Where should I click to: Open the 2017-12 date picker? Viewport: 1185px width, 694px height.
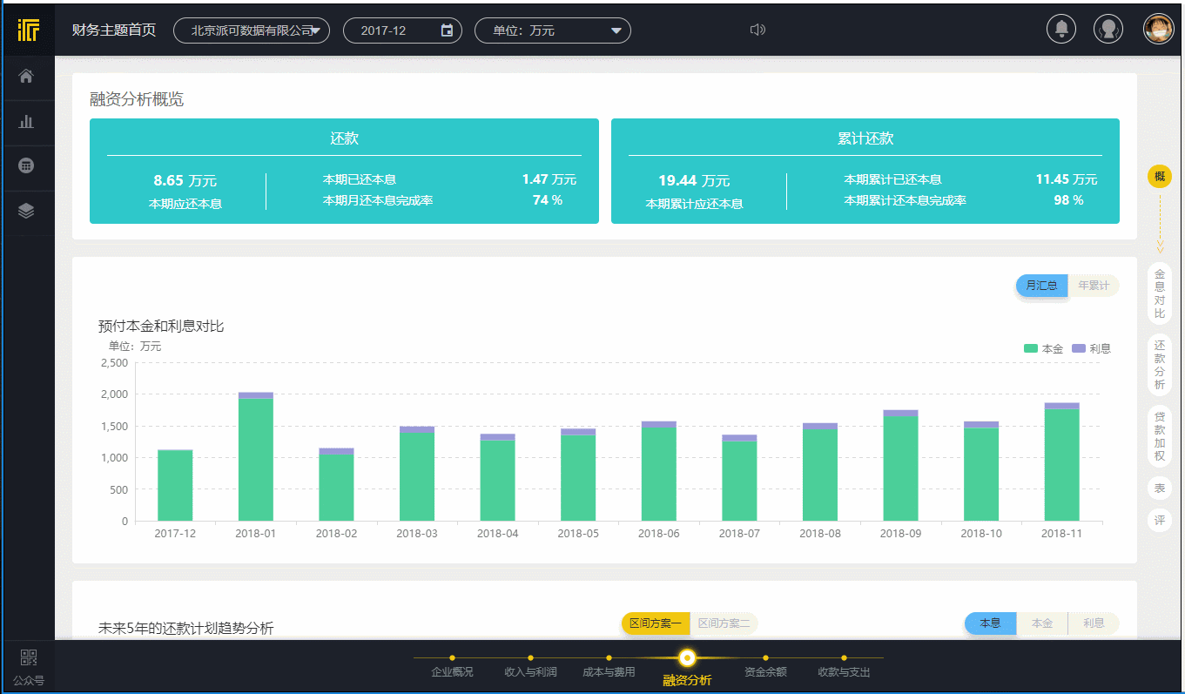tap(447, 30)
